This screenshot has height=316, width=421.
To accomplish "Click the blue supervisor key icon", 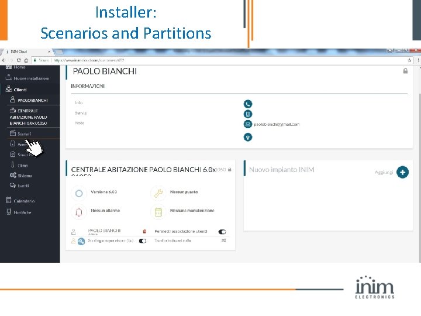I will pyautogui.click(x=81, y=241).
